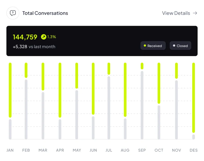Click the green upward trend arrow icon

pos(44,37)
